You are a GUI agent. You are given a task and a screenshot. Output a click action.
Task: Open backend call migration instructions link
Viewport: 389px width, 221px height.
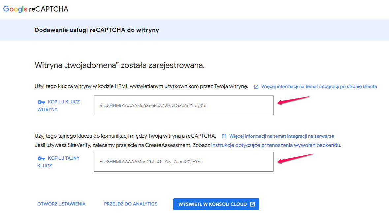[x=276, y=145]
